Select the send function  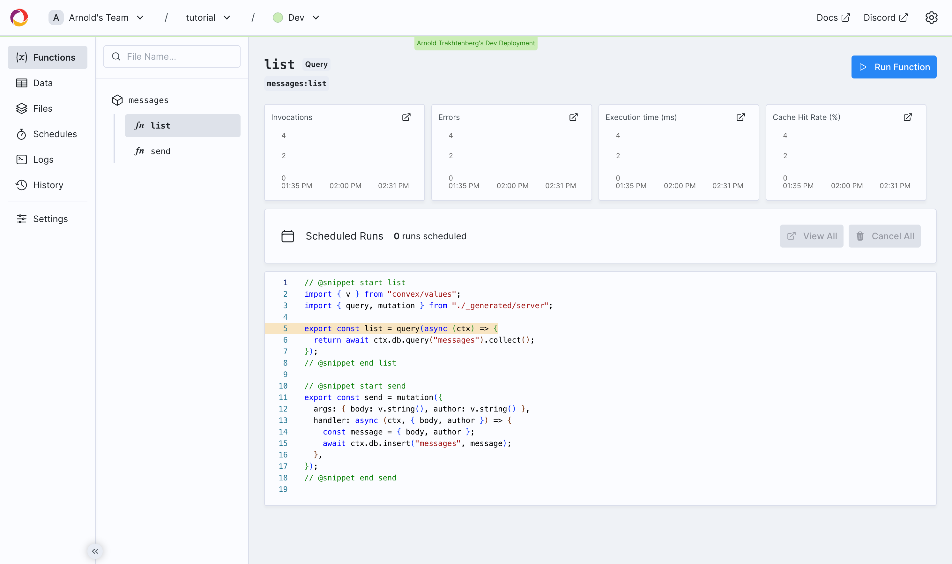pyautogui.click(x=160, y=151)
